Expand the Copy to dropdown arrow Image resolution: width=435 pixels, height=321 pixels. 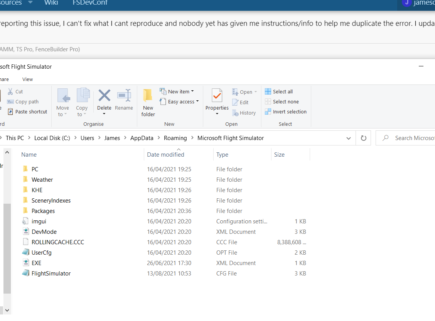pyautogui.click(x=85, y=114)
